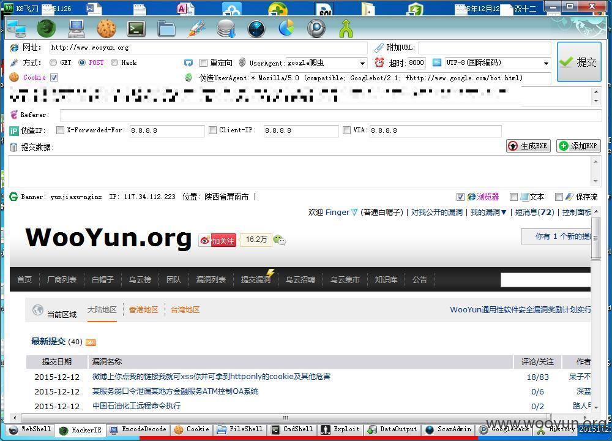The width and height of the screenshot is (612, 441).
Task: Click the globe icon beside 当前区域
Action: point(38,310)
